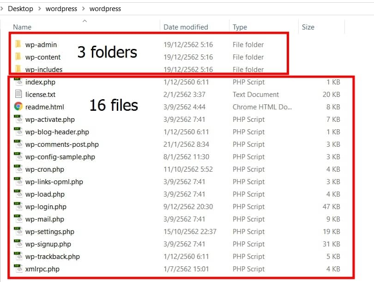
Task: Click the 9/12/2562 20:30 date cell
Action: (188, 206)
